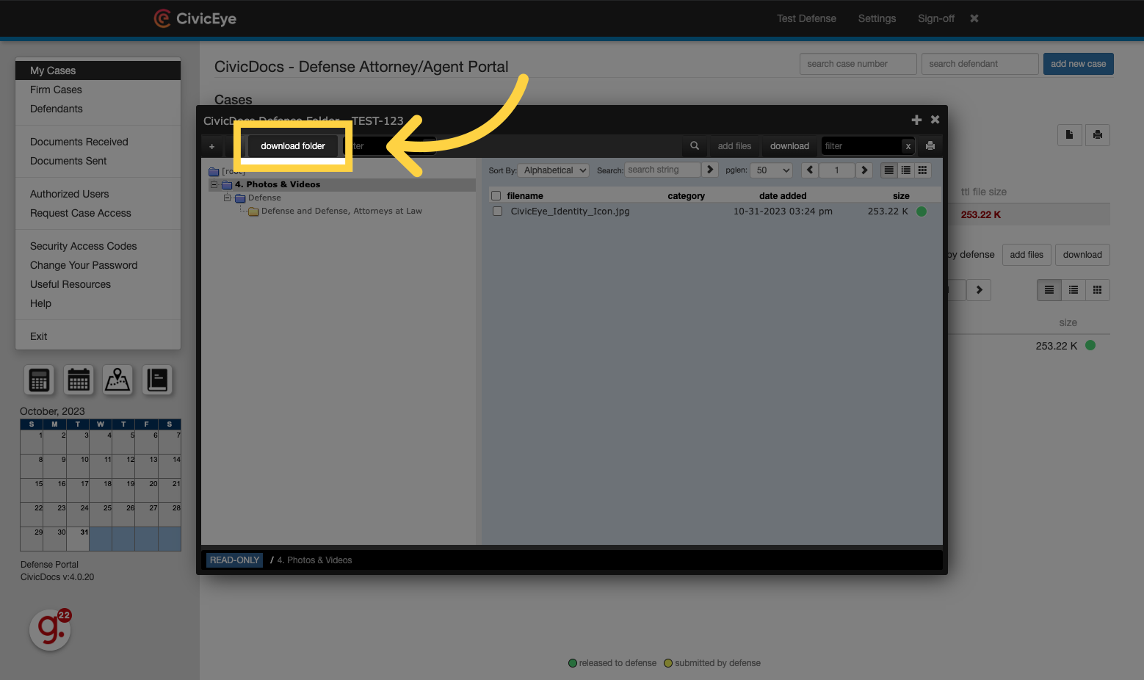This screenshot has width=1144, height=680.
Task: Click add files button behind the dialog
Action: click(x=1027, y=255)
